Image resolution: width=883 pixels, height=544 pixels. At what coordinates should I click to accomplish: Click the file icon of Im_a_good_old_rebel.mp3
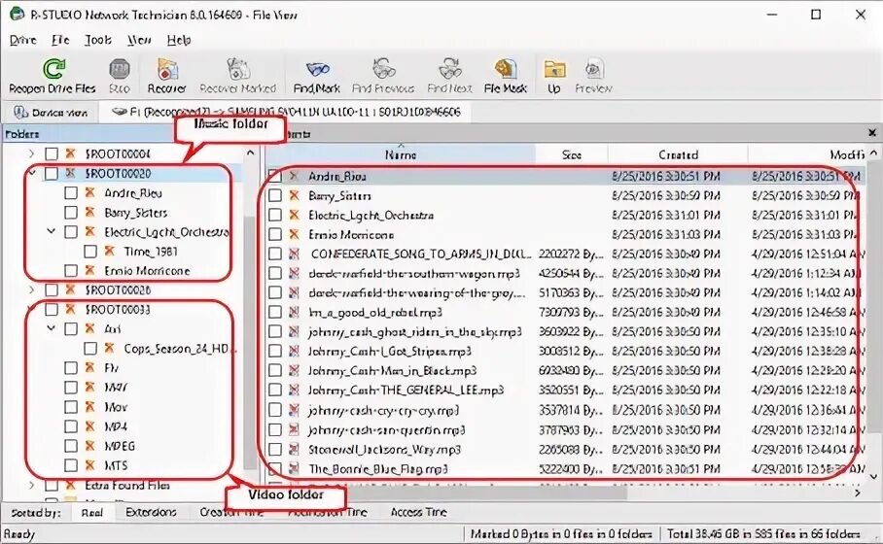point(294,312)
